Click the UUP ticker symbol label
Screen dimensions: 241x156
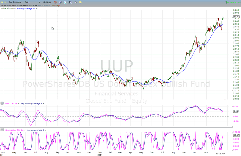point(3,2)
